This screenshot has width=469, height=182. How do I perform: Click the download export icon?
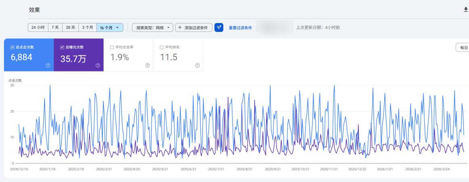click(466, 10)
